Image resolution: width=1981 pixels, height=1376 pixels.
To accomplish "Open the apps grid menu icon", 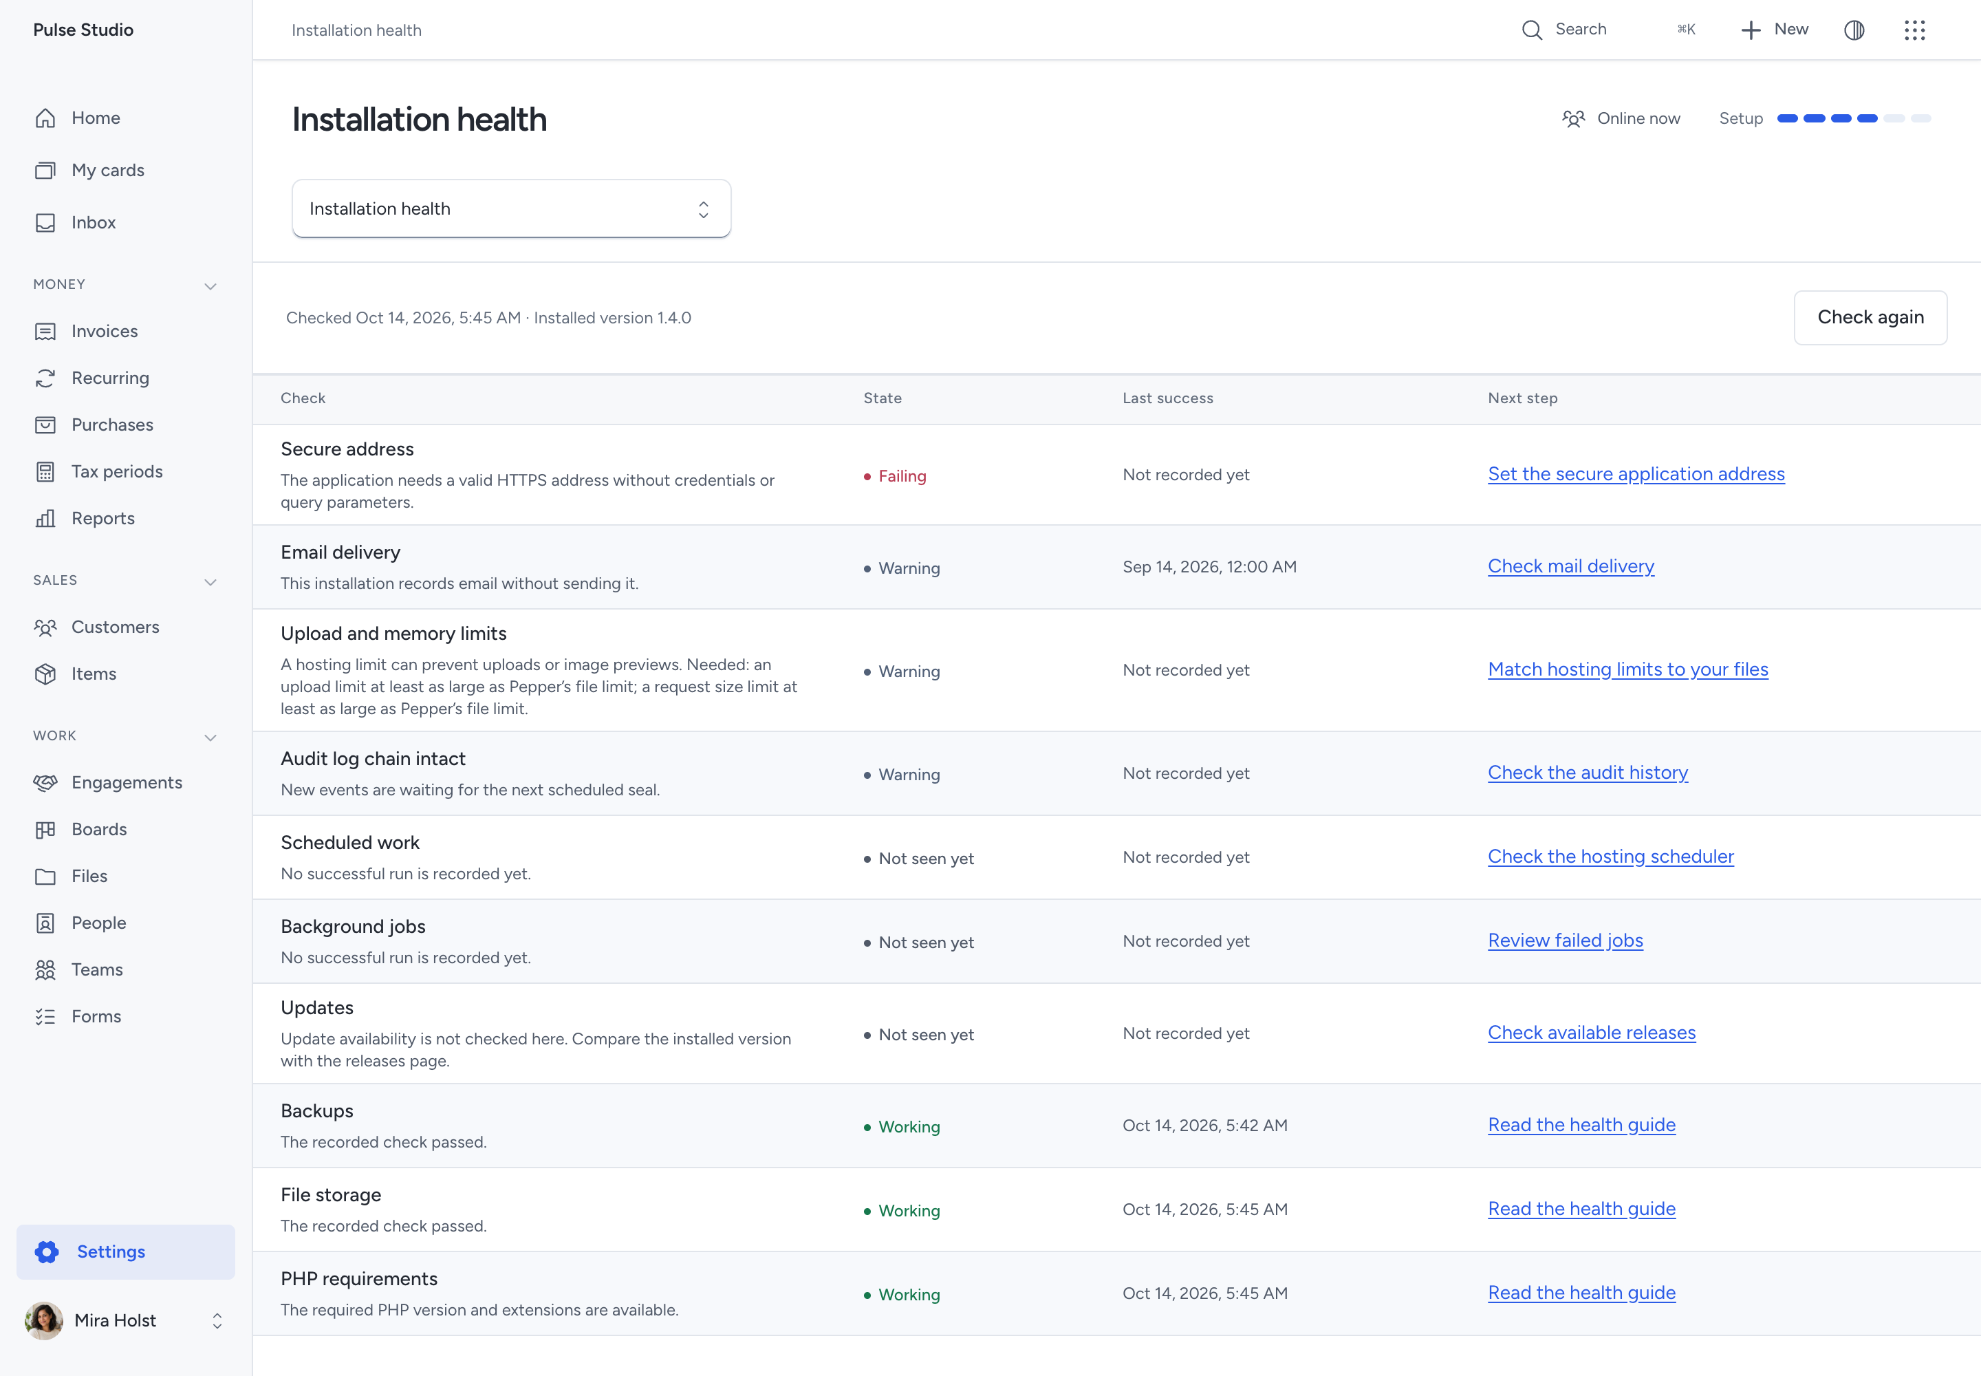I will pyautogui.click(x=1914, y=30).
